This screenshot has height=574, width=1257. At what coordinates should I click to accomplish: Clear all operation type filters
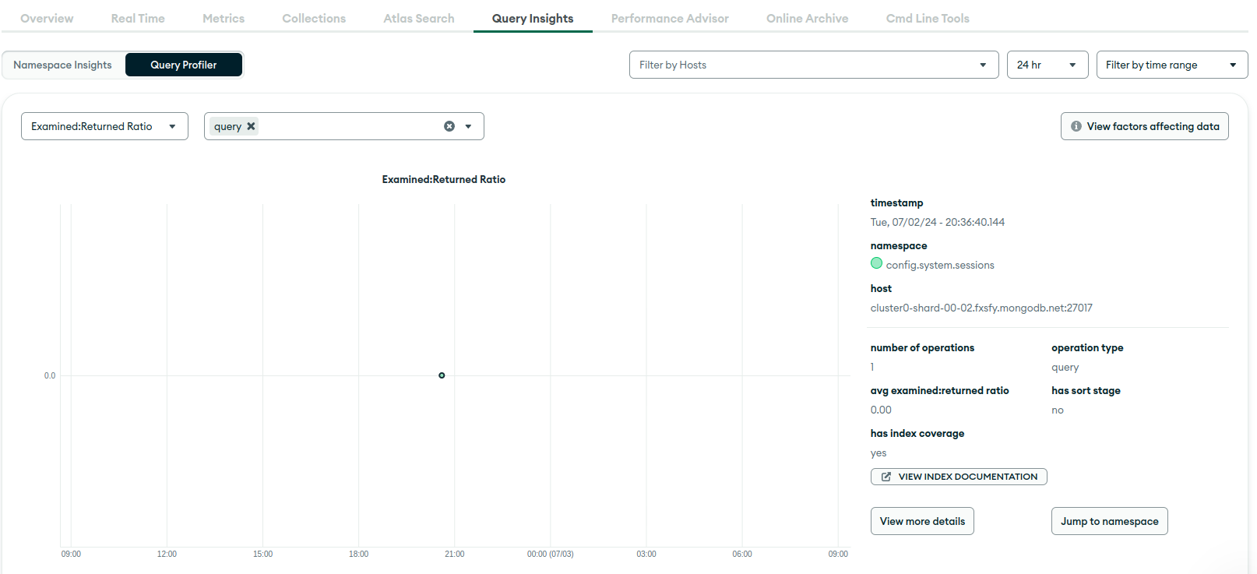[x=449, y=126]
